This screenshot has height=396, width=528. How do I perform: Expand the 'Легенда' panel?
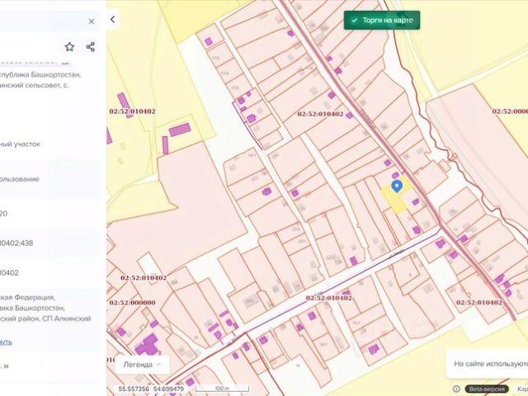(143, 365)
